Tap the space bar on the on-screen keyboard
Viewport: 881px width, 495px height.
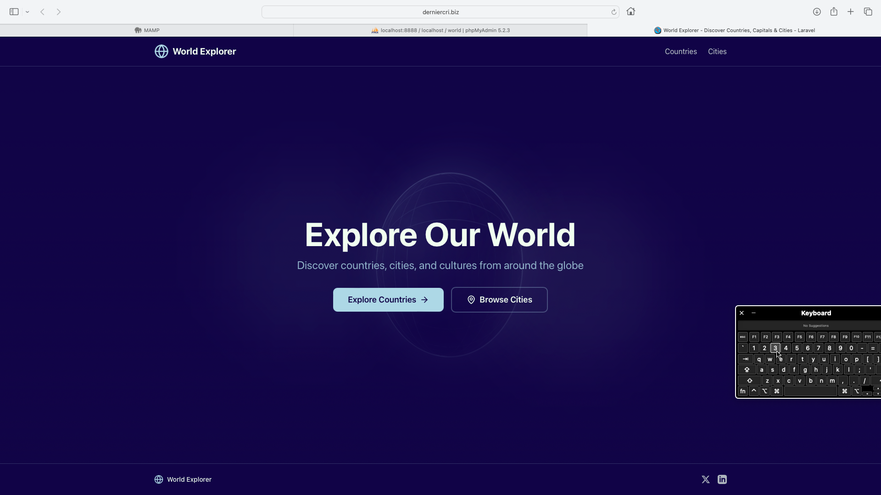(811, 391)
